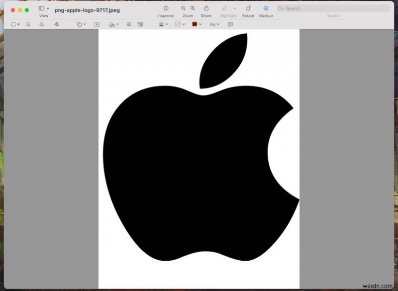Toggle the Markup toolbar
Image resolution: width=398 pixels, height=291 pixels.
click(266, 8)
